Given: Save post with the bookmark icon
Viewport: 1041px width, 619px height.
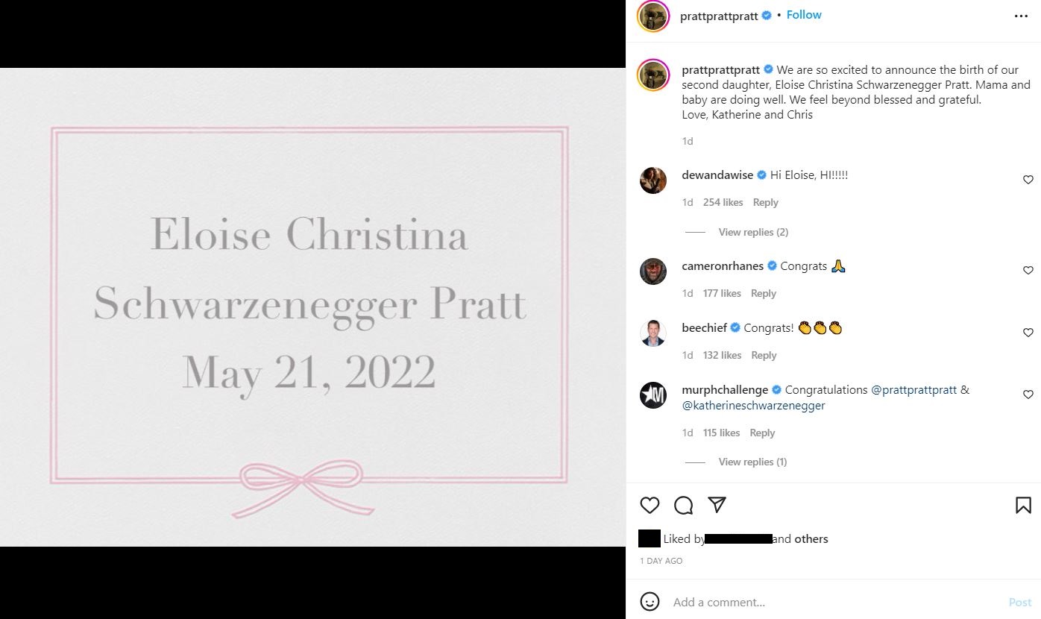Looking at the screenshot, I should tap(1023, 506).
